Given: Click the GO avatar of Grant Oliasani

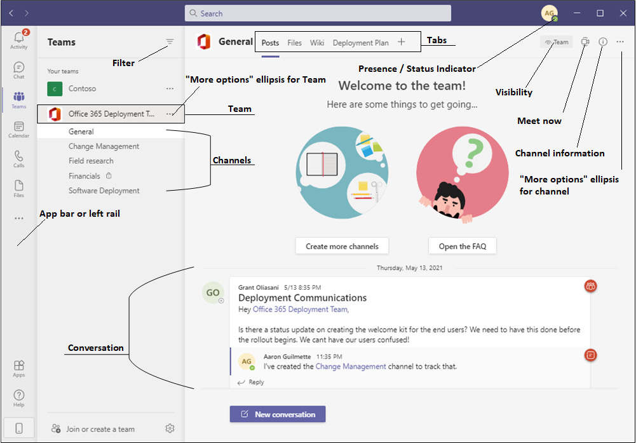Looking at the screenshot, I should point(213,292).
